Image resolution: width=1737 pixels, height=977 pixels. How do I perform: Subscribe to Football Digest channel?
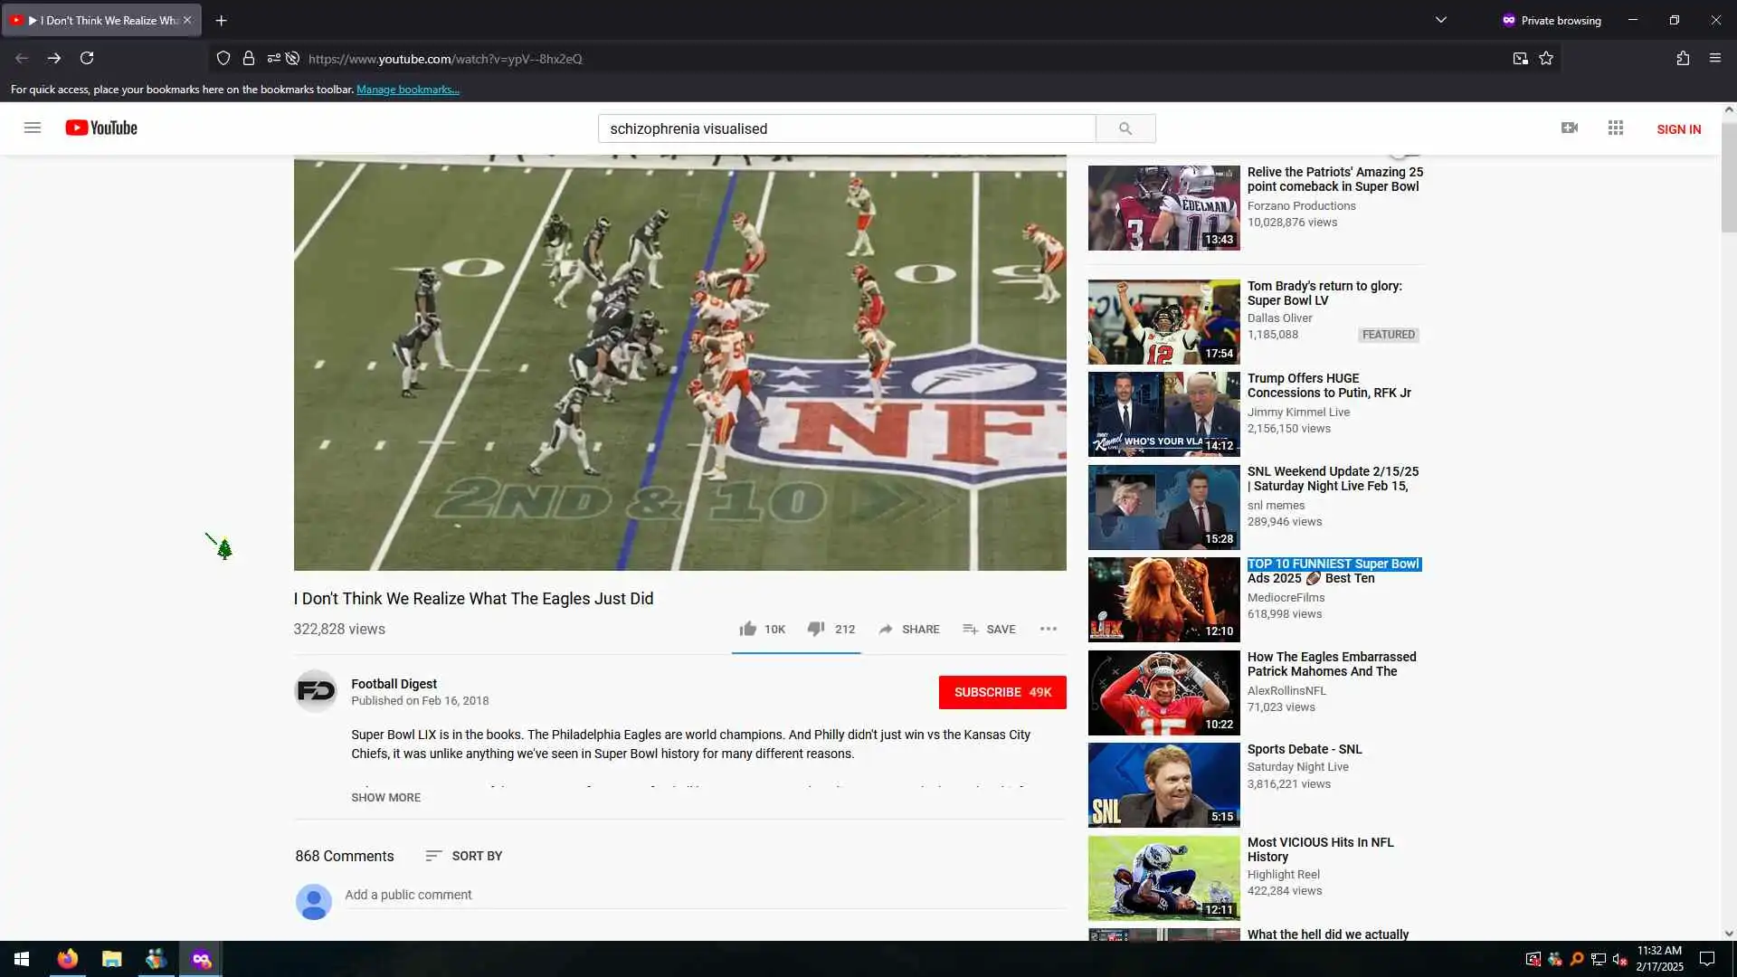(x=1001, y=692)
